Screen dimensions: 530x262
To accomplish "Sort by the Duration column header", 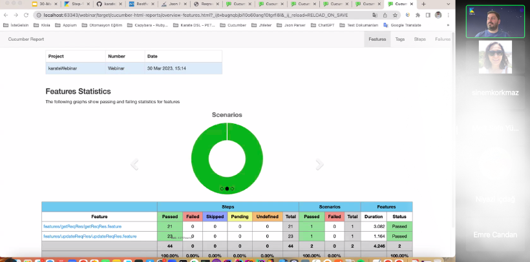I will 374,217.
